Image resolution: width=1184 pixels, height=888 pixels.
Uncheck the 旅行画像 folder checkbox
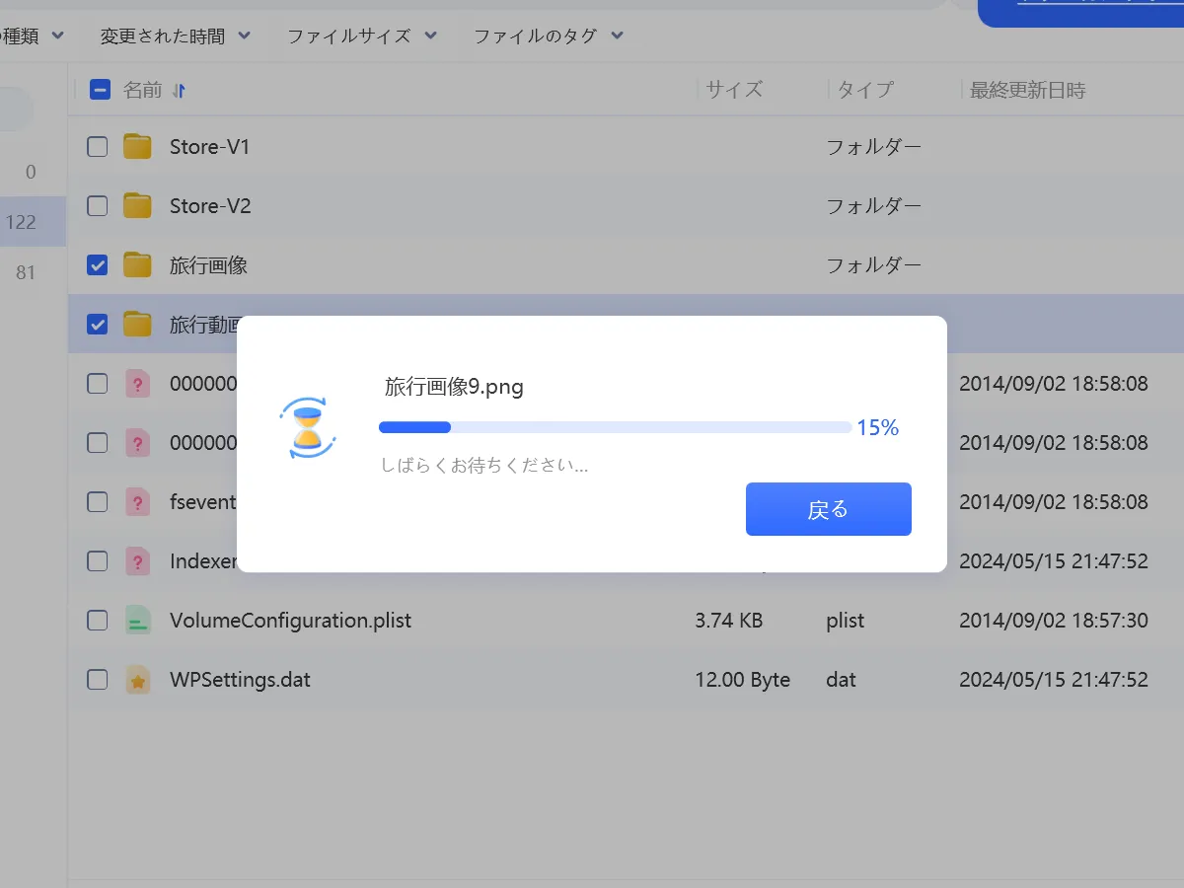point(97,264)
